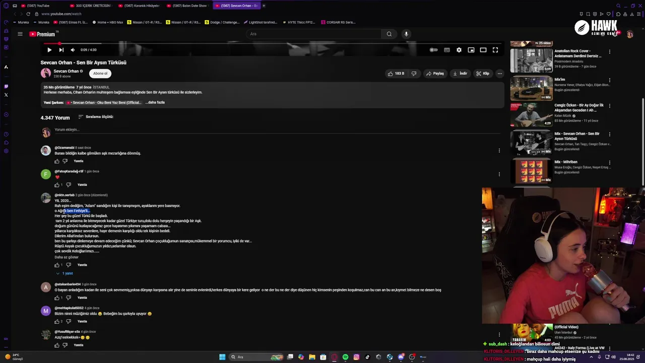645x363 pixels.
Task: Open the YouTube hamburger guide menu
Action: pyautogui.click(x=20, y=34)
